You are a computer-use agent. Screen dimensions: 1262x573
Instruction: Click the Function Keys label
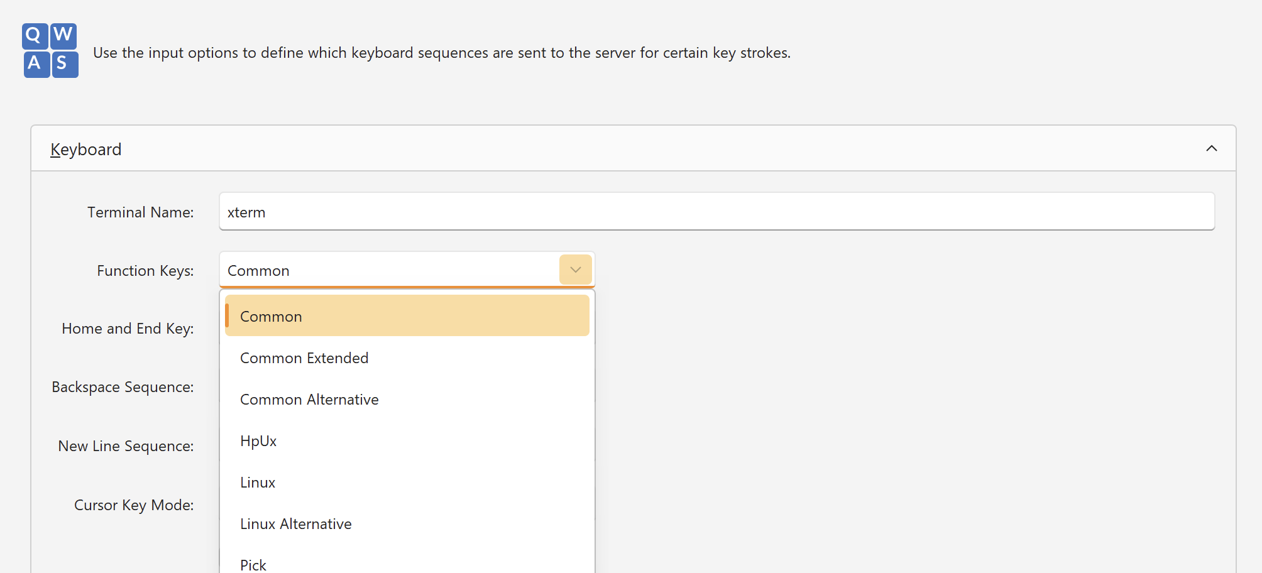(x=145, y=271)
